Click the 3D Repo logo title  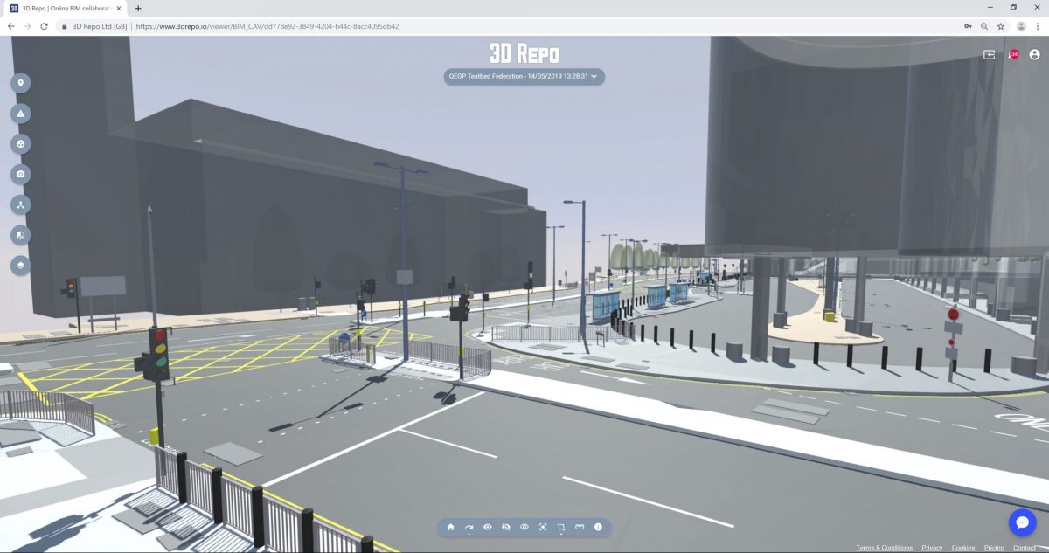524,52
